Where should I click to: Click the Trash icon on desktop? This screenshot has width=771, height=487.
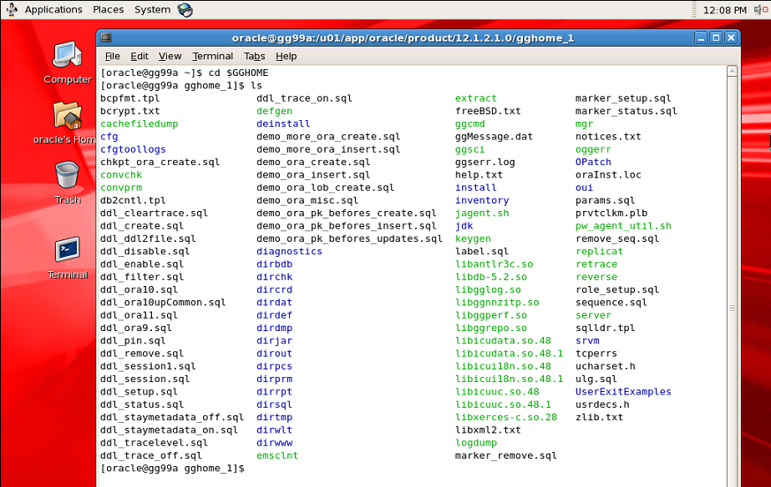click(x=67, y=176)
